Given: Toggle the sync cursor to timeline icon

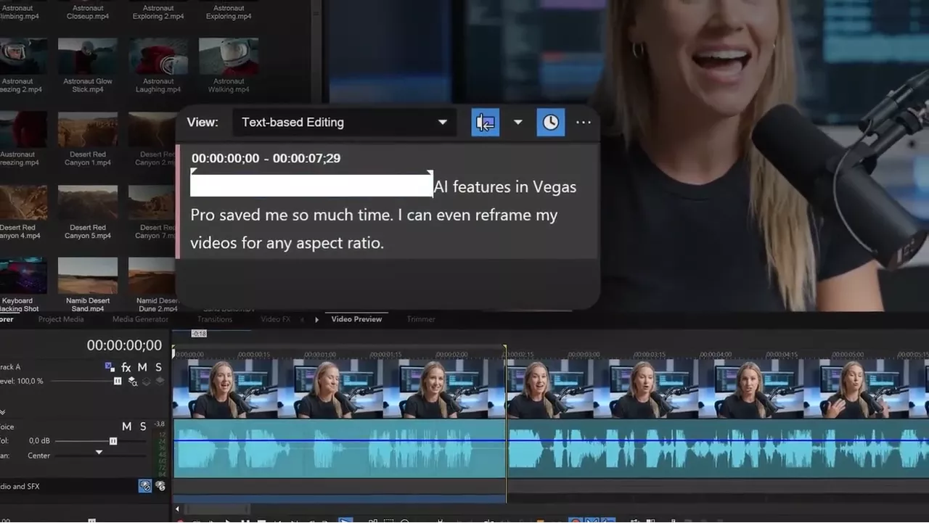Looking at the screenshot, I should pos(486,122).
